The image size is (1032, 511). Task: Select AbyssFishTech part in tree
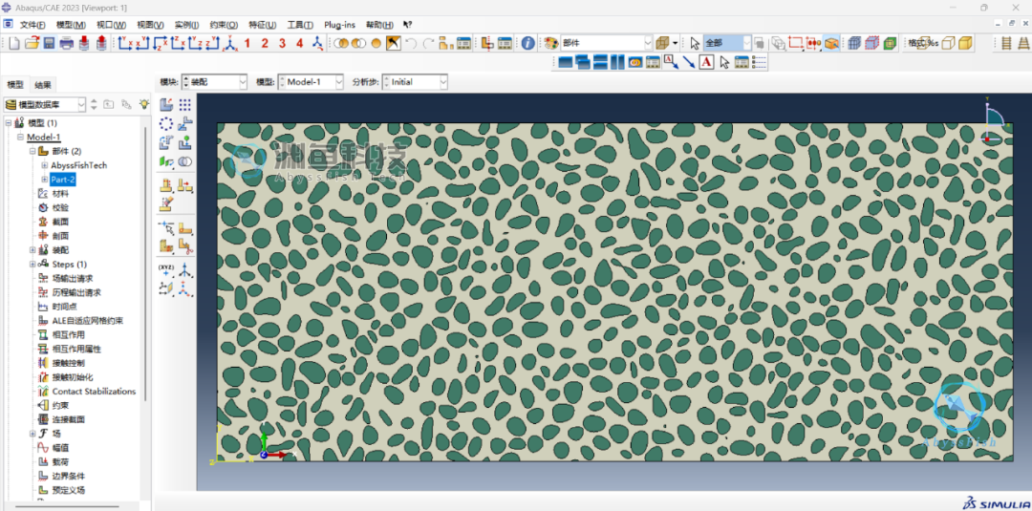coord(78,165)
